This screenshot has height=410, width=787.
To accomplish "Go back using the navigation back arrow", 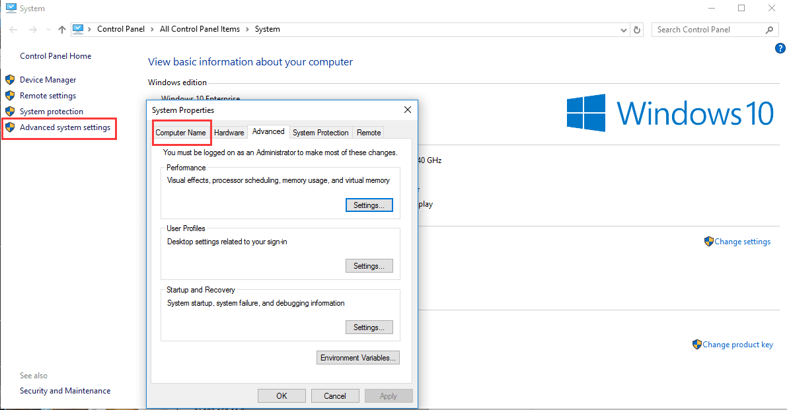I will (14, 30).
